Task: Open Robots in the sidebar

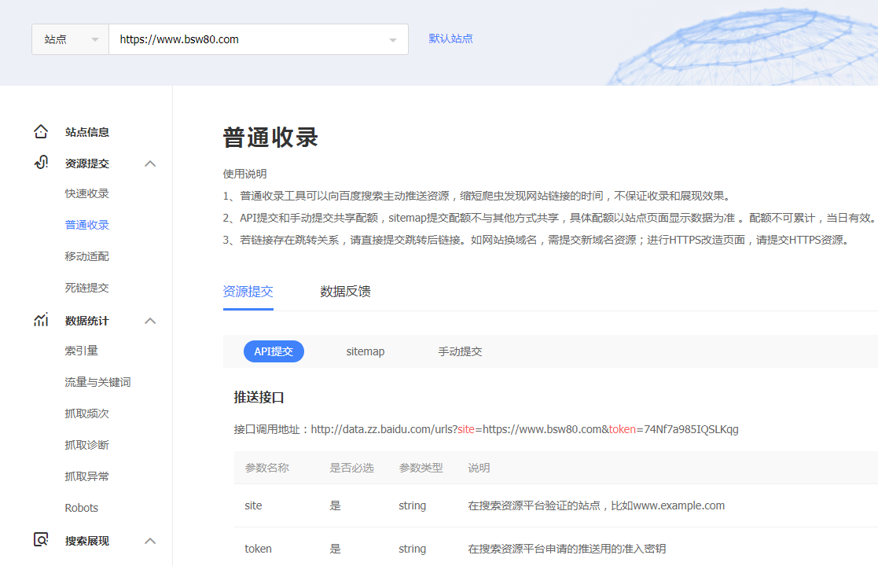Action: pos(82,508)
